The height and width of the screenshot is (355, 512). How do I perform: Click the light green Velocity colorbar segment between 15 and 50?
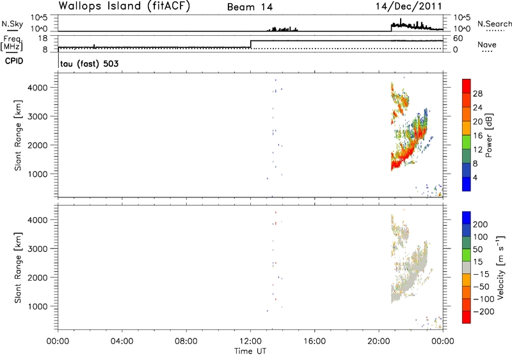coord(467,254)
